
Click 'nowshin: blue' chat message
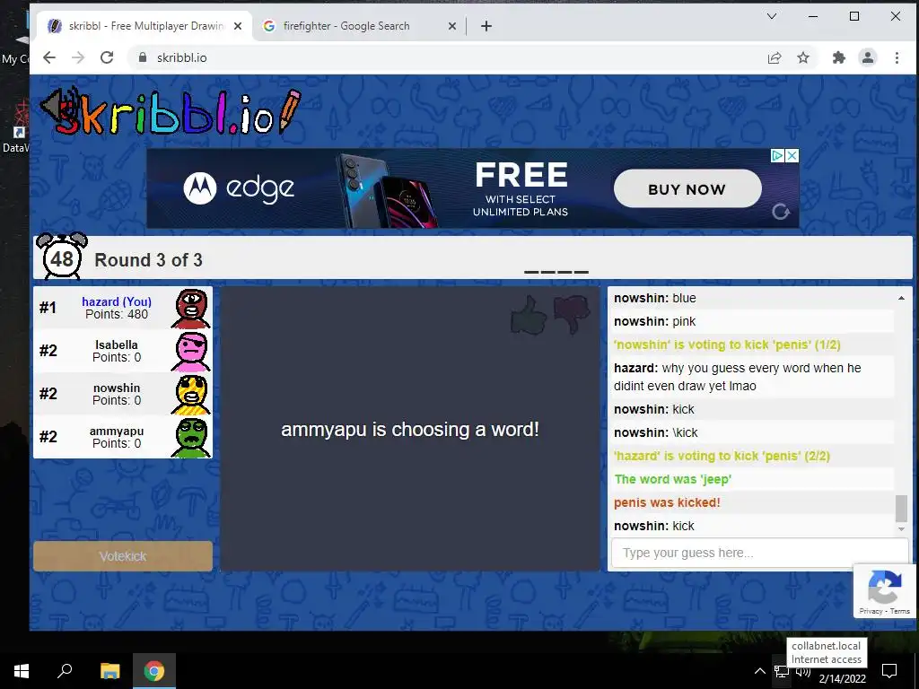point(654,298)
